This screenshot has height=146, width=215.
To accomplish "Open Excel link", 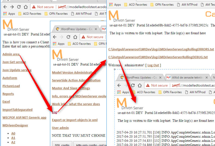I will [x=6, y=102].
